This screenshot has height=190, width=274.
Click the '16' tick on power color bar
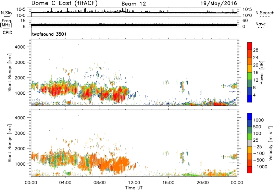(x=256, y=73)
